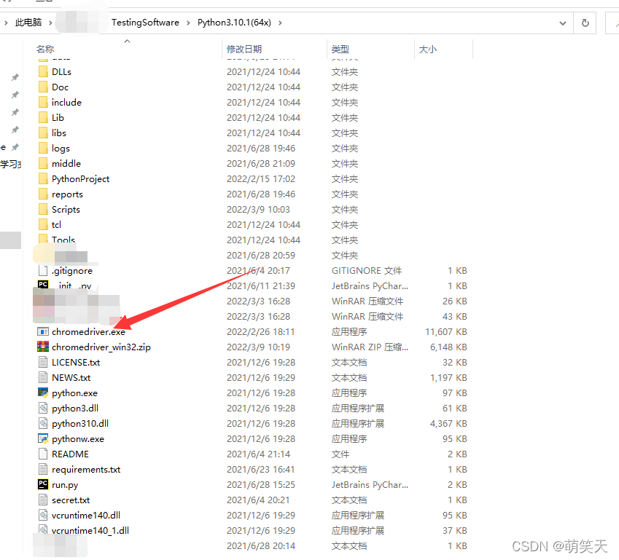Click the python.exe icon

43,393
